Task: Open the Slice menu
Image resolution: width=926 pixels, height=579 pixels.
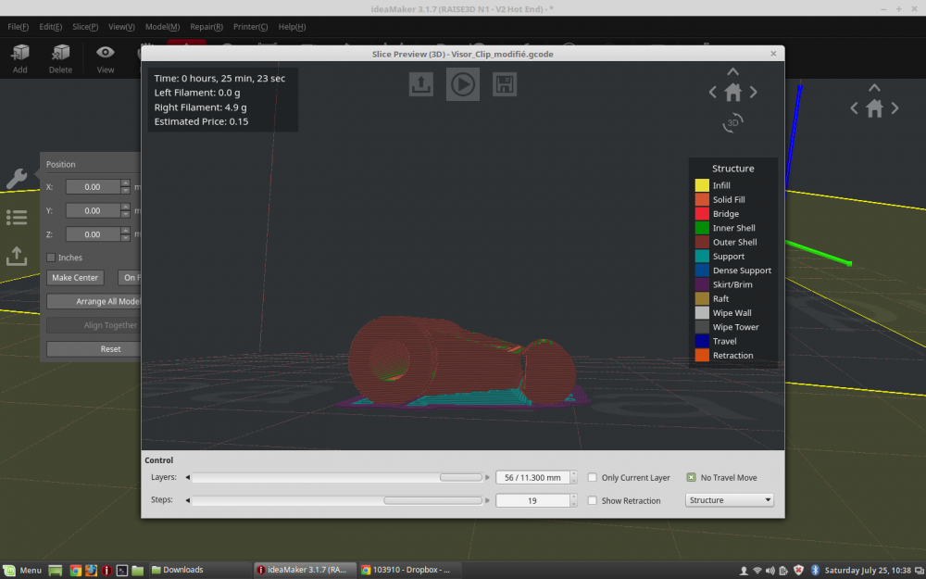Action: click(85, 27)
